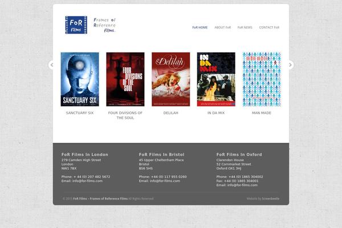Click the FoR Films logo
The height and width of the screenshot is (228, 342).
tap(76, 25)
